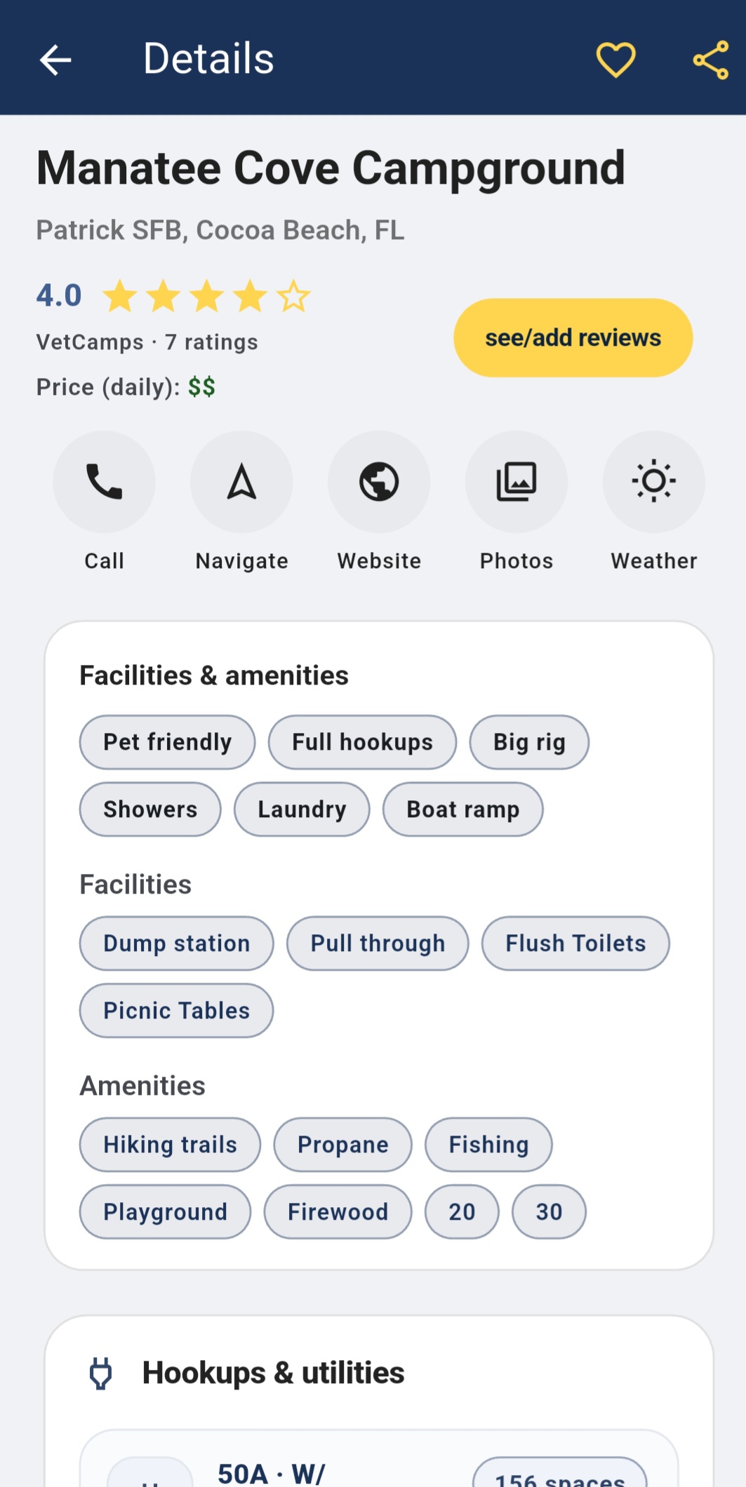Select the Pet friendly chip
This screenshot has height=1487, width=746.
pos(167,742)
